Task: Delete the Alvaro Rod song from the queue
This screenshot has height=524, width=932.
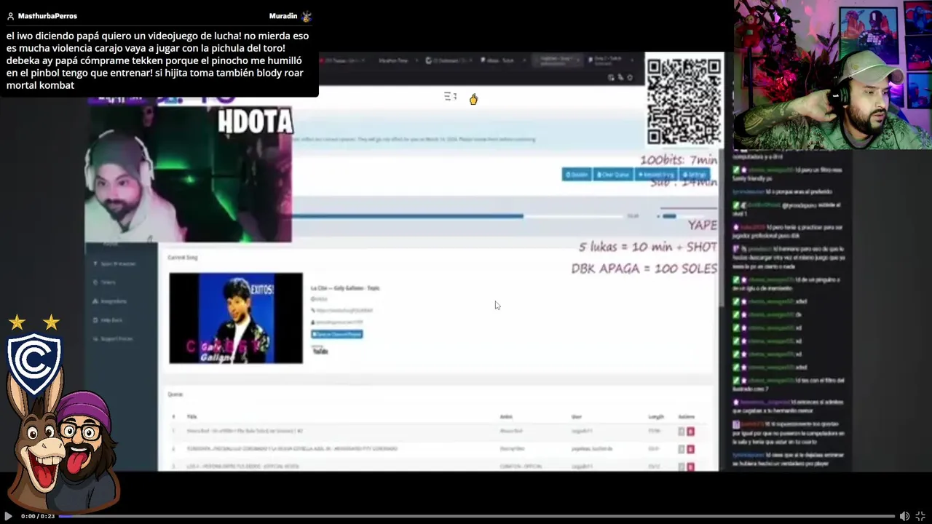Action: tap(690, 432)
